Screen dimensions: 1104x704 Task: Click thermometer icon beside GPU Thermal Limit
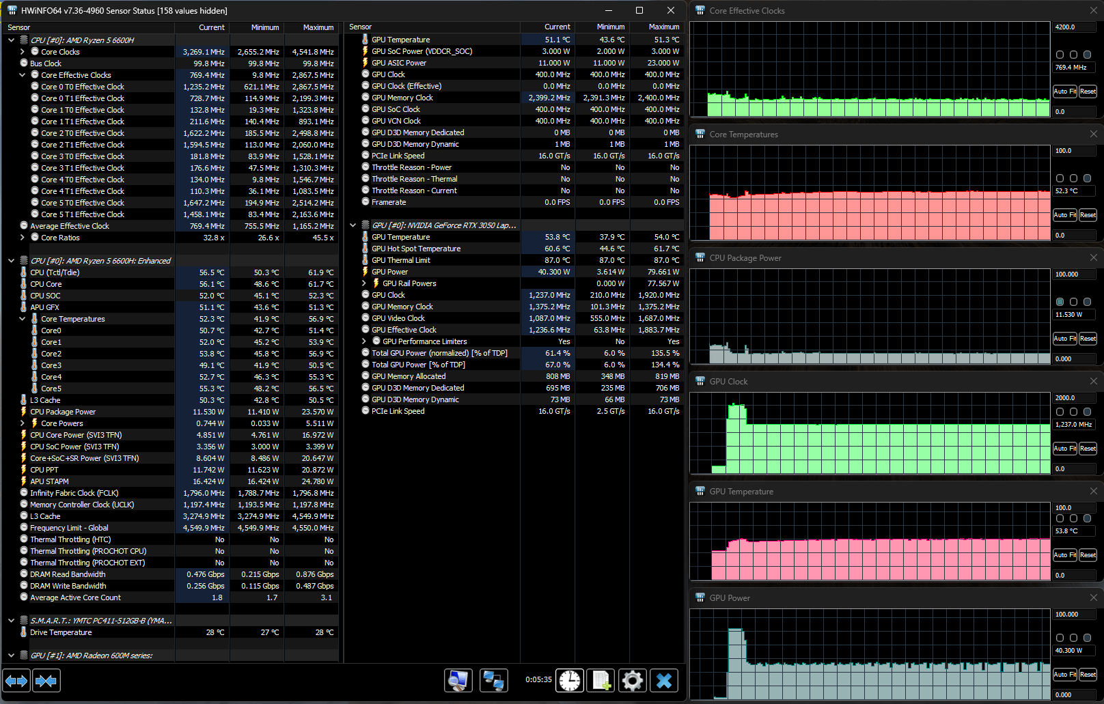365,260
